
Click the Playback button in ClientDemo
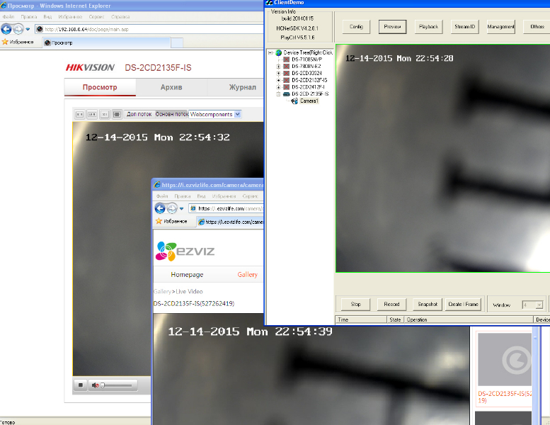click(x=429, y=27)
